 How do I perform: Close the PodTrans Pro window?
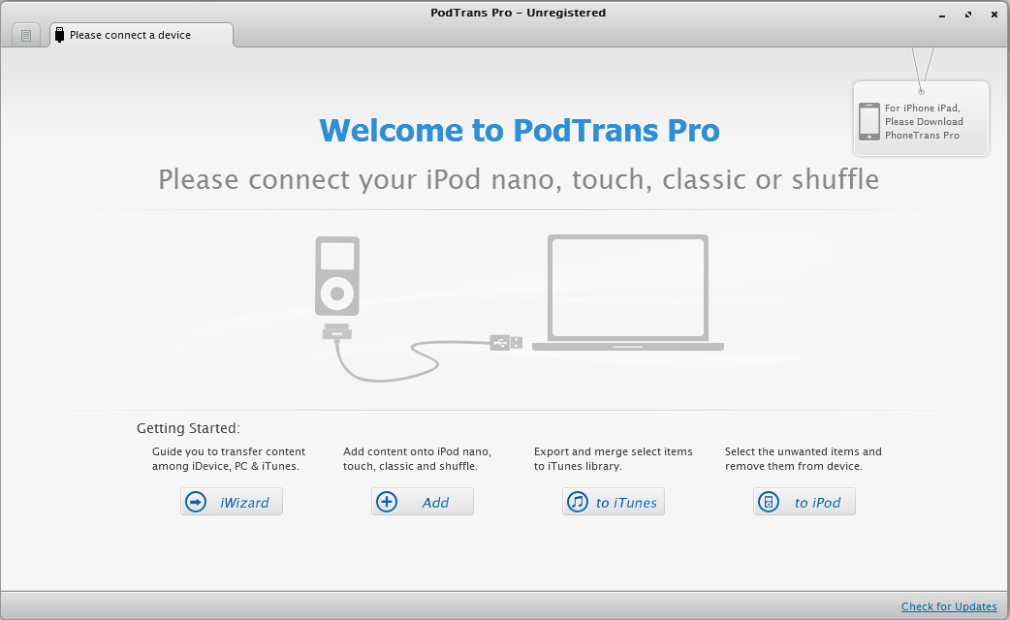point(992,15)
